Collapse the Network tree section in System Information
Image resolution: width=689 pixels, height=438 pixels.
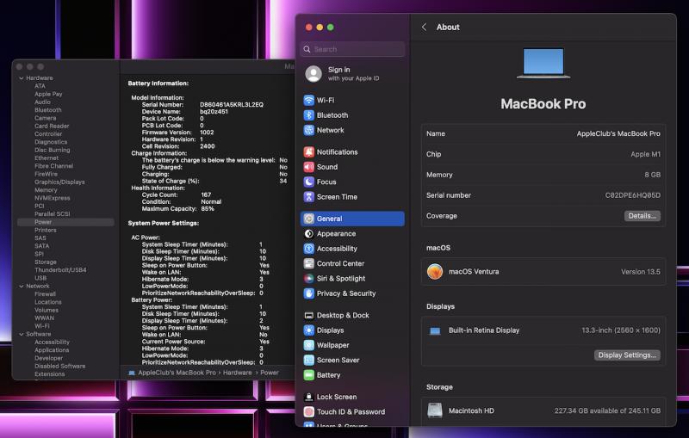[21, 287]
